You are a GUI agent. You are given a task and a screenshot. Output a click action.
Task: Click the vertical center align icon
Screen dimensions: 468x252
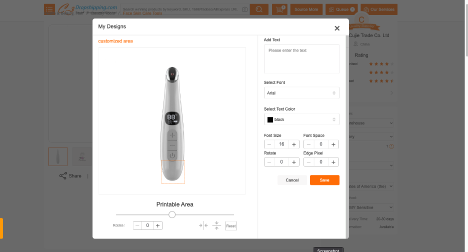coord(216,225)
